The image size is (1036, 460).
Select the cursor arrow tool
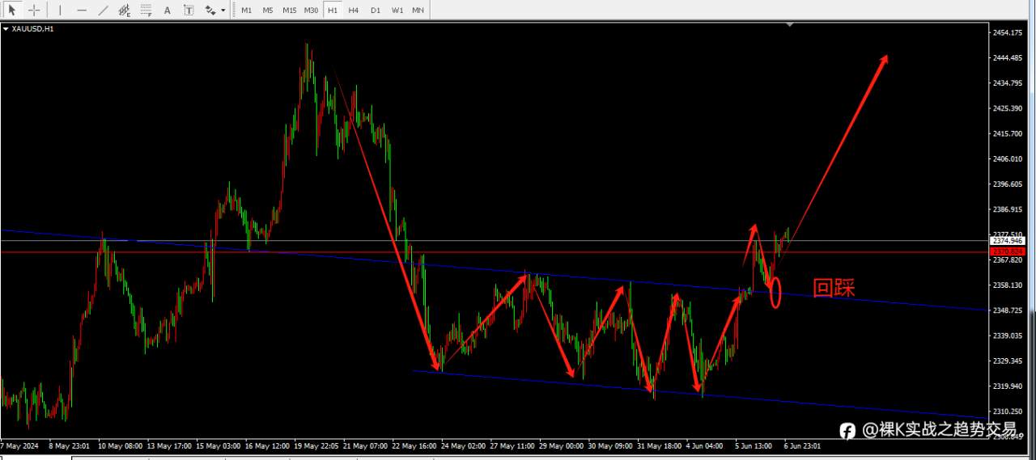[12, 11]
